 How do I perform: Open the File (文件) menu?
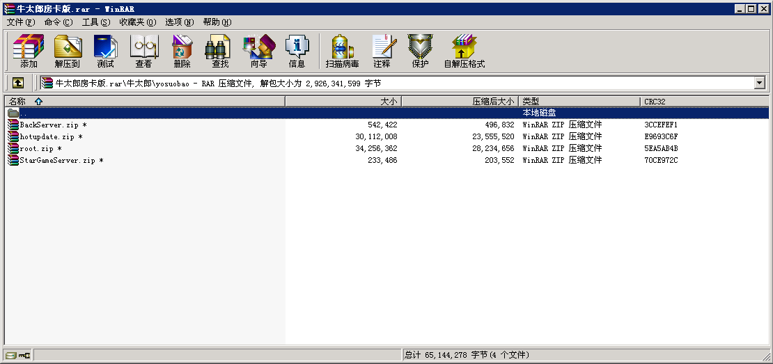(x=20, y=22)
